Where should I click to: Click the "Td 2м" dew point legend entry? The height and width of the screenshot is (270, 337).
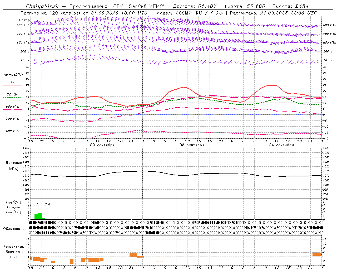tap(12, 94)
